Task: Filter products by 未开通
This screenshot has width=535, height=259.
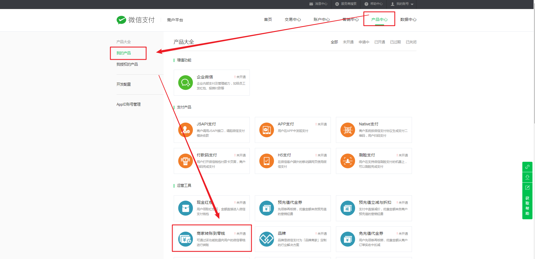Action: tap(348, 42)
